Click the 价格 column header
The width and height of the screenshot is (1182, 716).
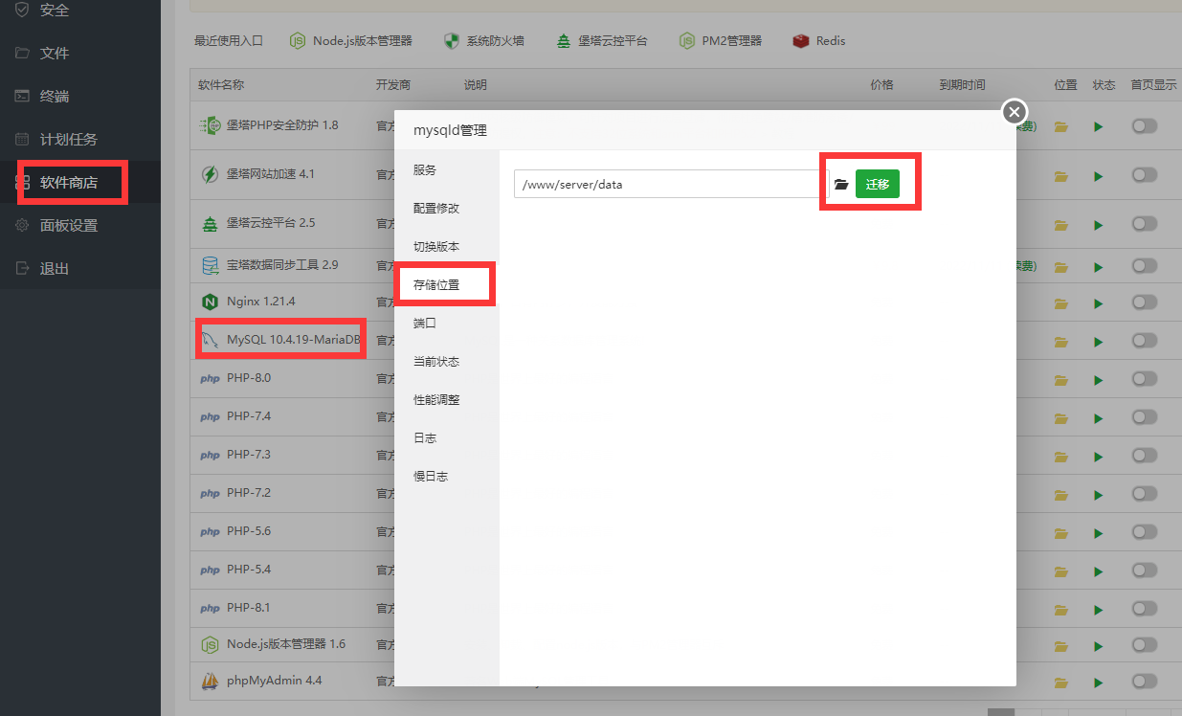pyautogui.click(x=881, y=85)
